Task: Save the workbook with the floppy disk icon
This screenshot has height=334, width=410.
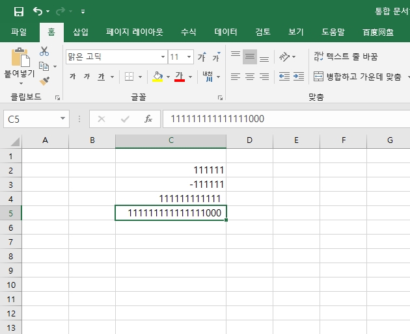Action: pyautogui.click(x=19, y=12)
